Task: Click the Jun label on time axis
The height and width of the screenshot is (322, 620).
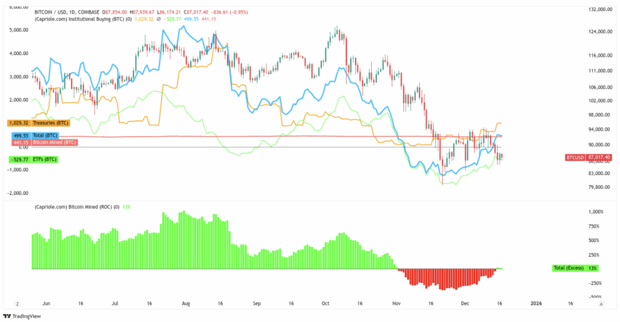Action: [47, 303]
